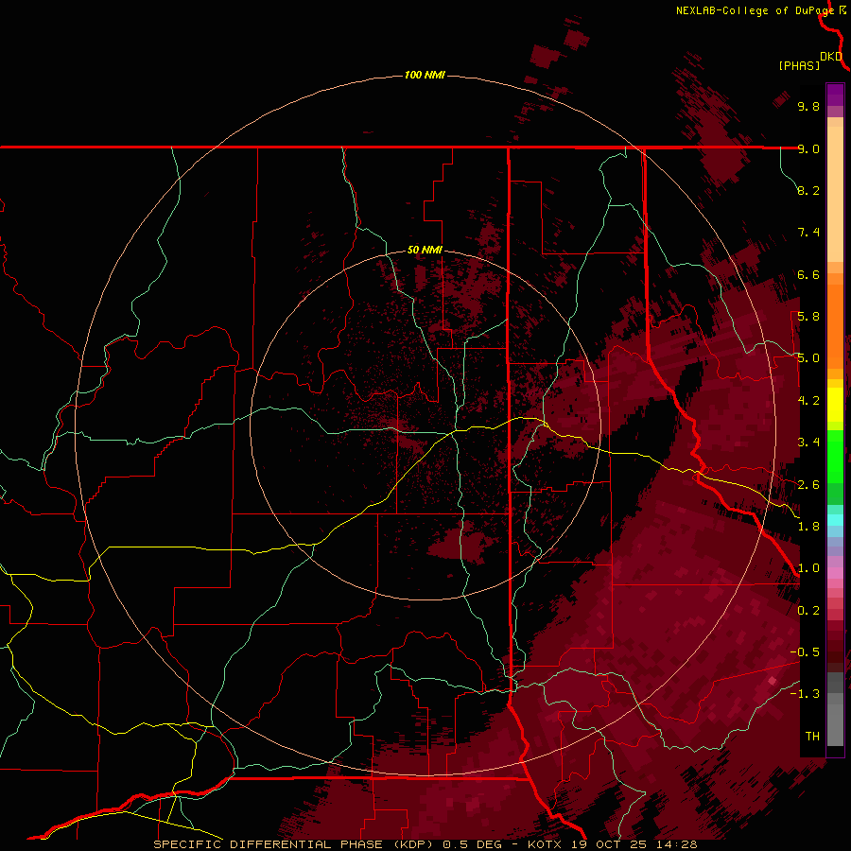Pick the pink color bar segment
This screenshot has width=851, height=851.
tap(835, 573)
